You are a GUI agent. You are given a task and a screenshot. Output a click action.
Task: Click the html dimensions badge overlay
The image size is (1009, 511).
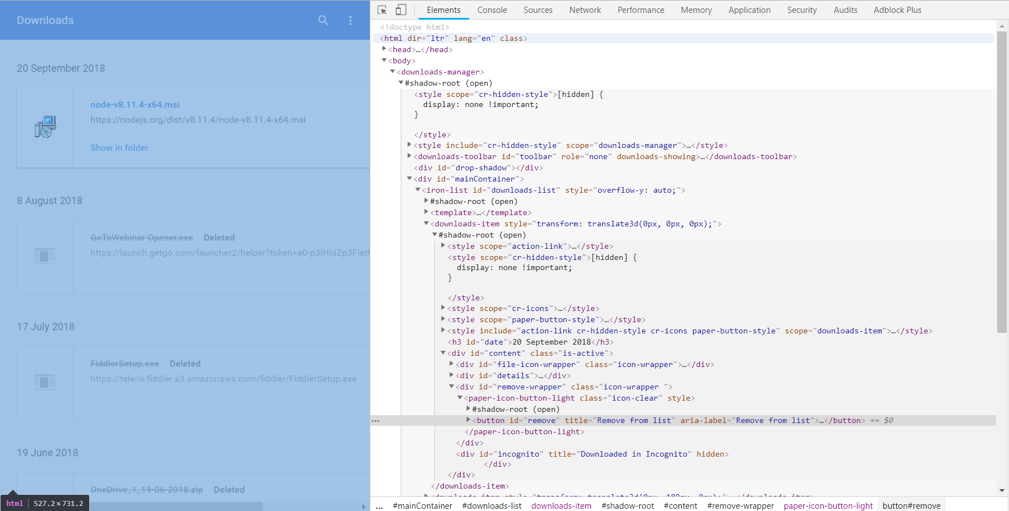tap(45, 503)
